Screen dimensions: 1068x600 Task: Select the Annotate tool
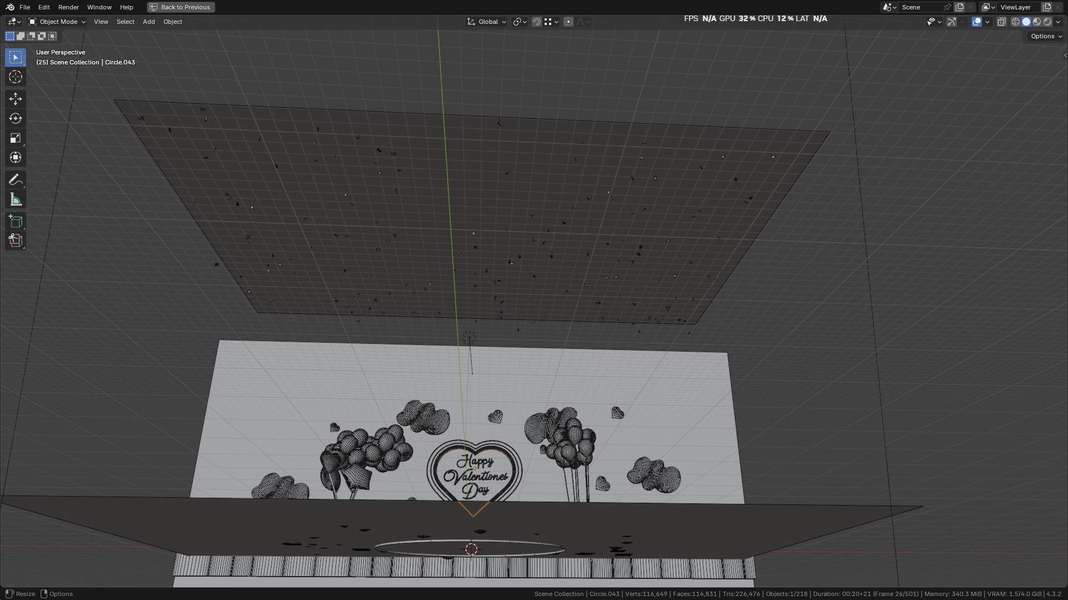16,179
